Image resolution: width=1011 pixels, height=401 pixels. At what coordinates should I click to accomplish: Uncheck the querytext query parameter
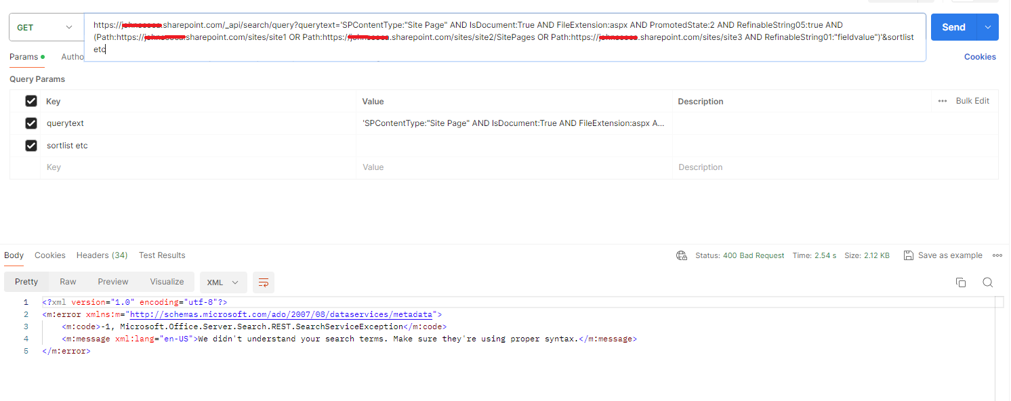click(30, 123)
